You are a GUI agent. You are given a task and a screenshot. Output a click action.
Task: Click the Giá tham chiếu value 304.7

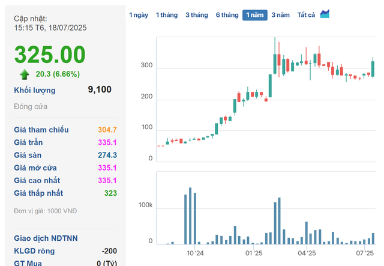pyautogui.click(x=107, y=130)
